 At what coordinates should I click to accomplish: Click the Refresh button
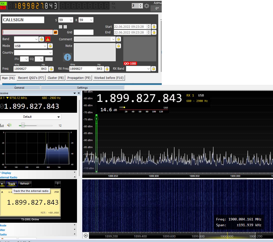[x=25, y=184]
